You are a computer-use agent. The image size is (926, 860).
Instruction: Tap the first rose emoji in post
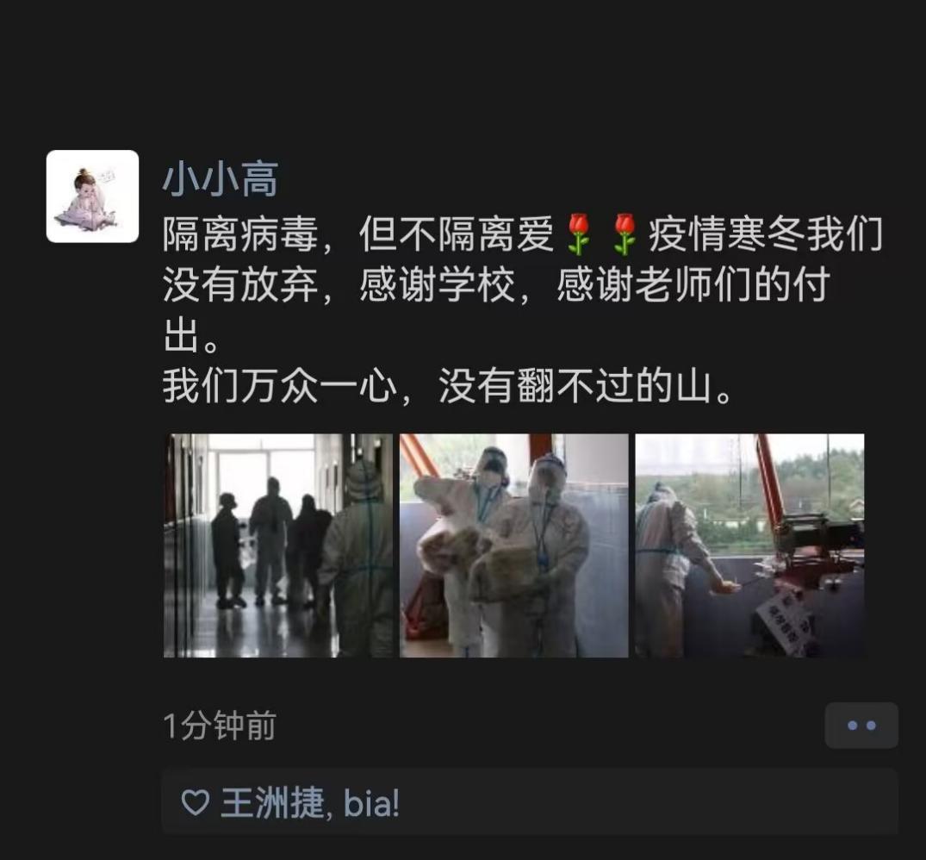579,234
